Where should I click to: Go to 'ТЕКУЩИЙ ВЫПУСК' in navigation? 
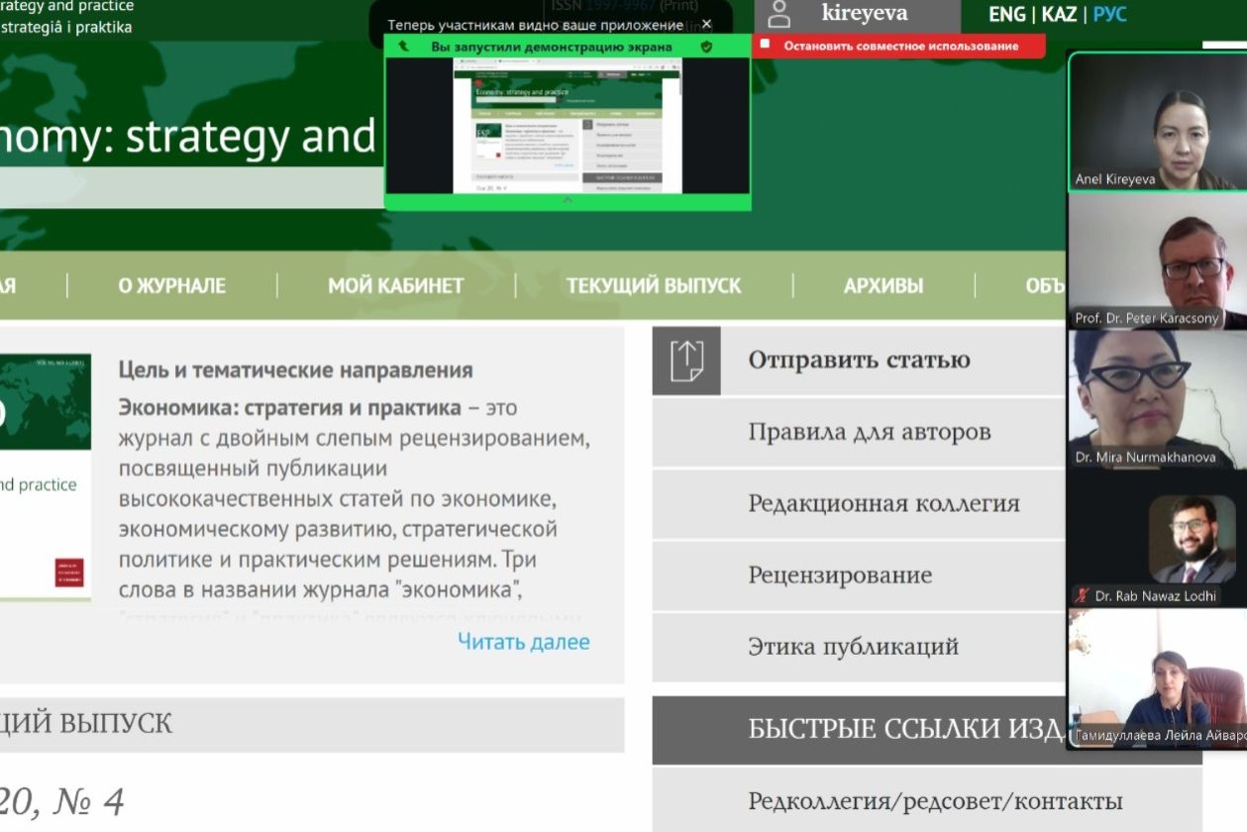point(653,286)
